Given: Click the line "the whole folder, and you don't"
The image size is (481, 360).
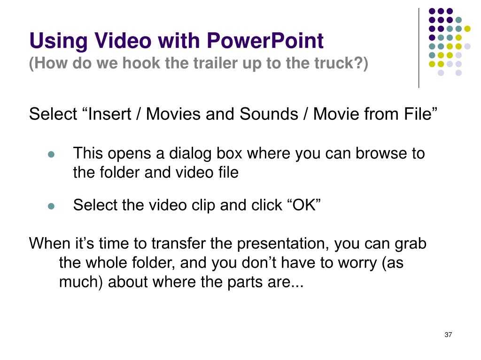Looking at the screenshot, I should click(x=231, y=263).
